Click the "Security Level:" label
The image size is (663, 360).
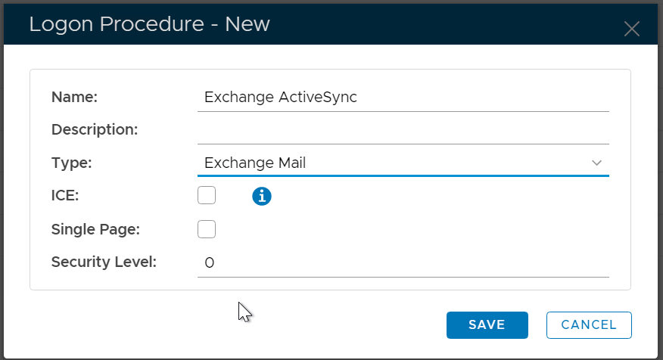click(x=104, y=262)
